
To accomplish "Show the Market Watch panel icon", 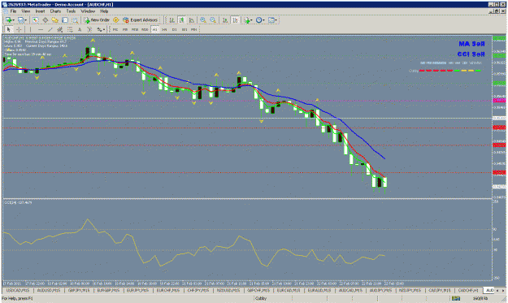I will (35, 20).
